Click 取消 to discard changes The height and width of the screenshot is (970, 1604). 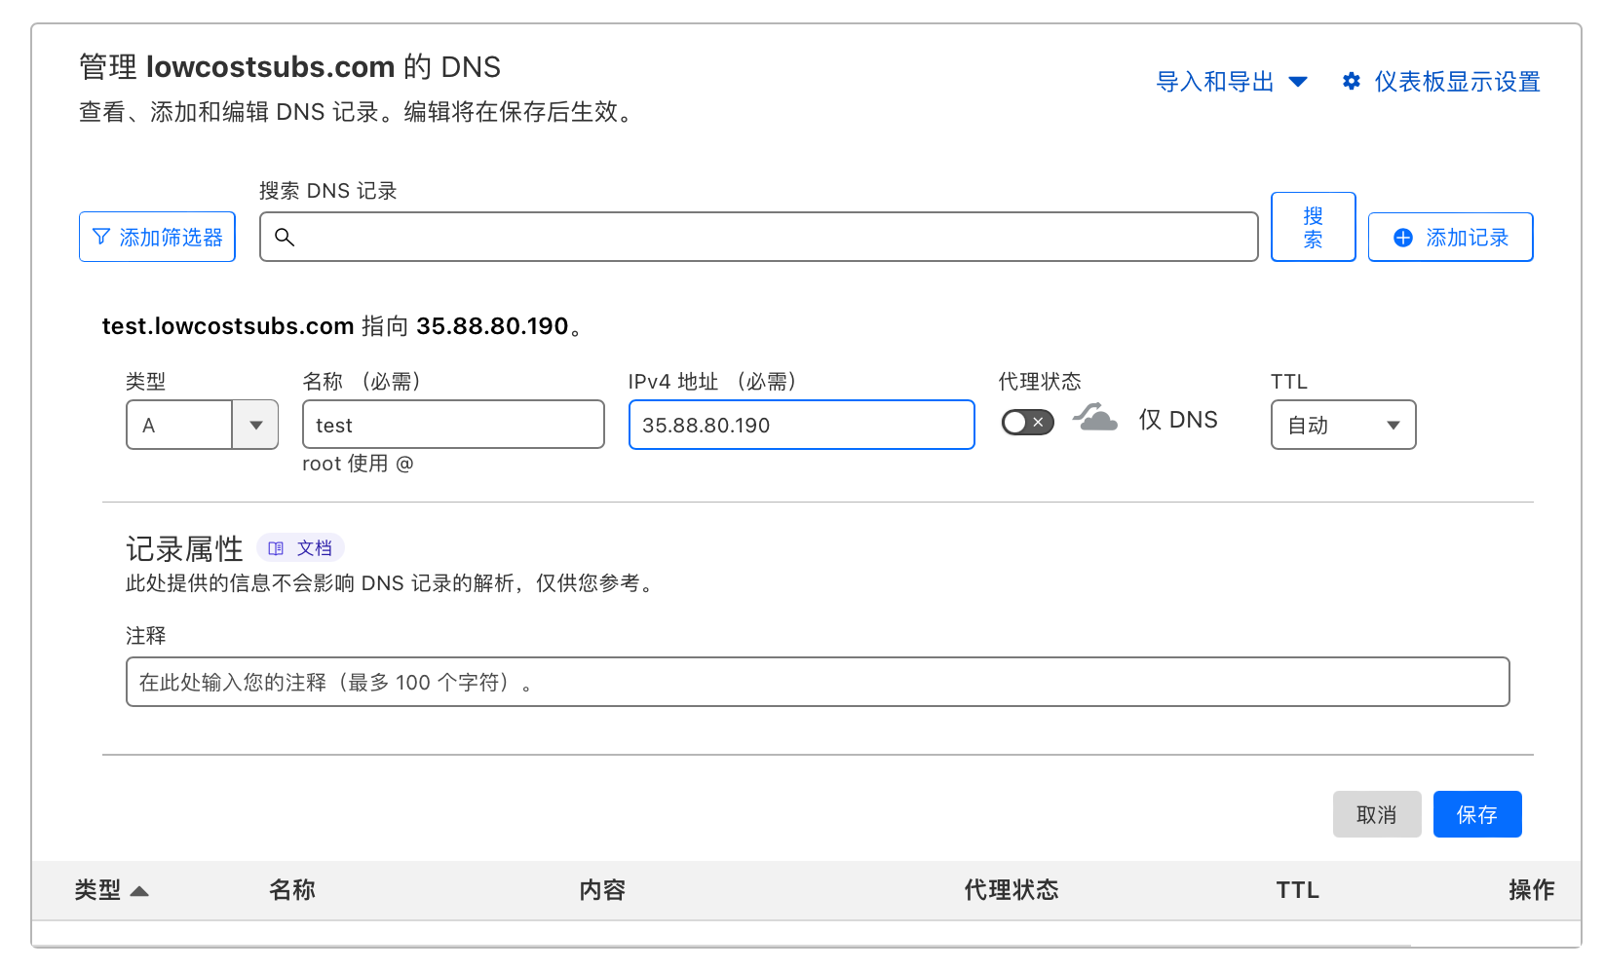point(1377,814)
